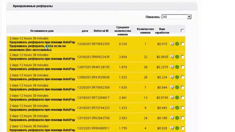Screen dimensions: 235x132
Task: Click 'Удерживать реферала, даже если он неактивен' link
Action: pos(37,48)
